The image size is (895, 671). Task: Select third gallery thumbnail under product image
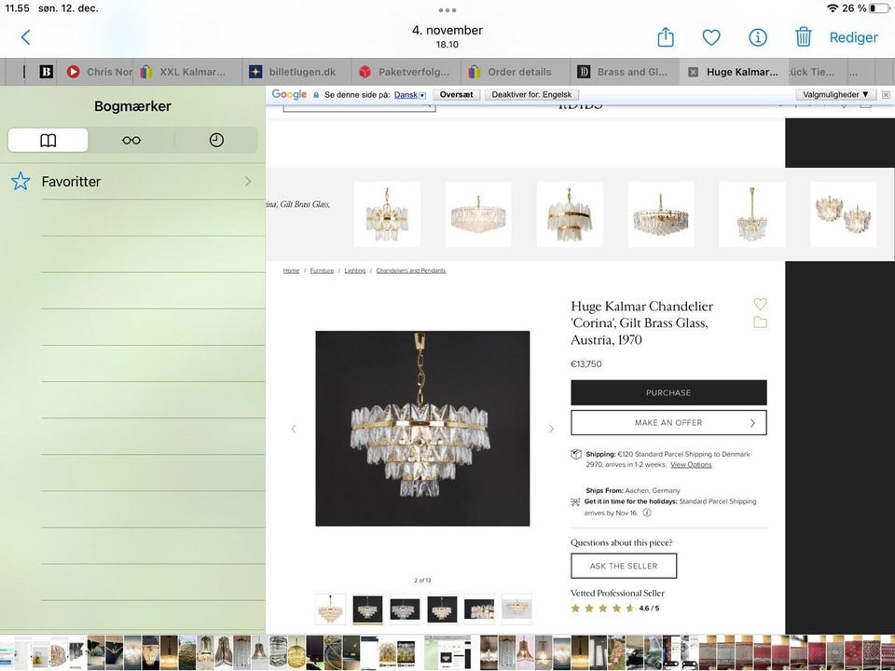click(x=405, y=609)
